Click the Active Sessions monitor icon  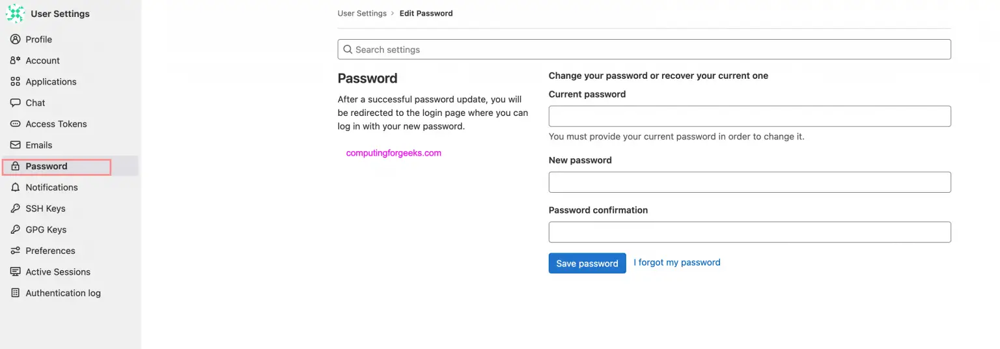point(16,272)
